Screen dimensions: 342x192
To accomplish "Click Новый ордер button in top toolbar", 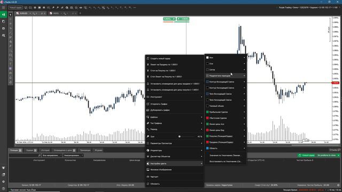I will click(x=15, y=7).
